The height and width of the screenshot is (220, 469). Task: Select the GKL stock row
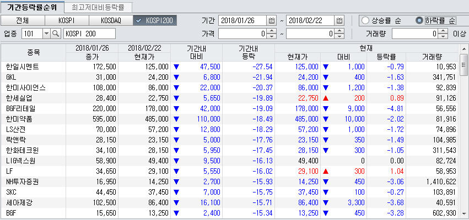(229, 78)
